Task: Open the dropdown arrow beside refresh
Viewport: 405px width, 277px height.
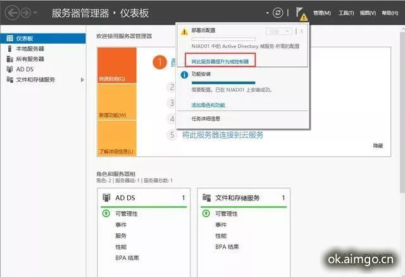Action: click(x=267, y=13)
